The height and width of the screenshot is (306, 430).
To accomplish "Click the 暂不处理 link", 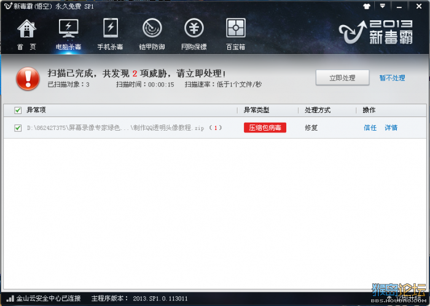I will (x=392, y=78).
